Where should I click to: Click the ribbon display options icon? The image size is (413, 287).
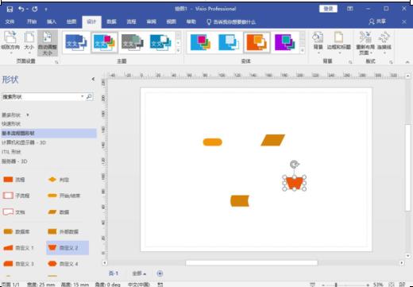coord(349,9)
